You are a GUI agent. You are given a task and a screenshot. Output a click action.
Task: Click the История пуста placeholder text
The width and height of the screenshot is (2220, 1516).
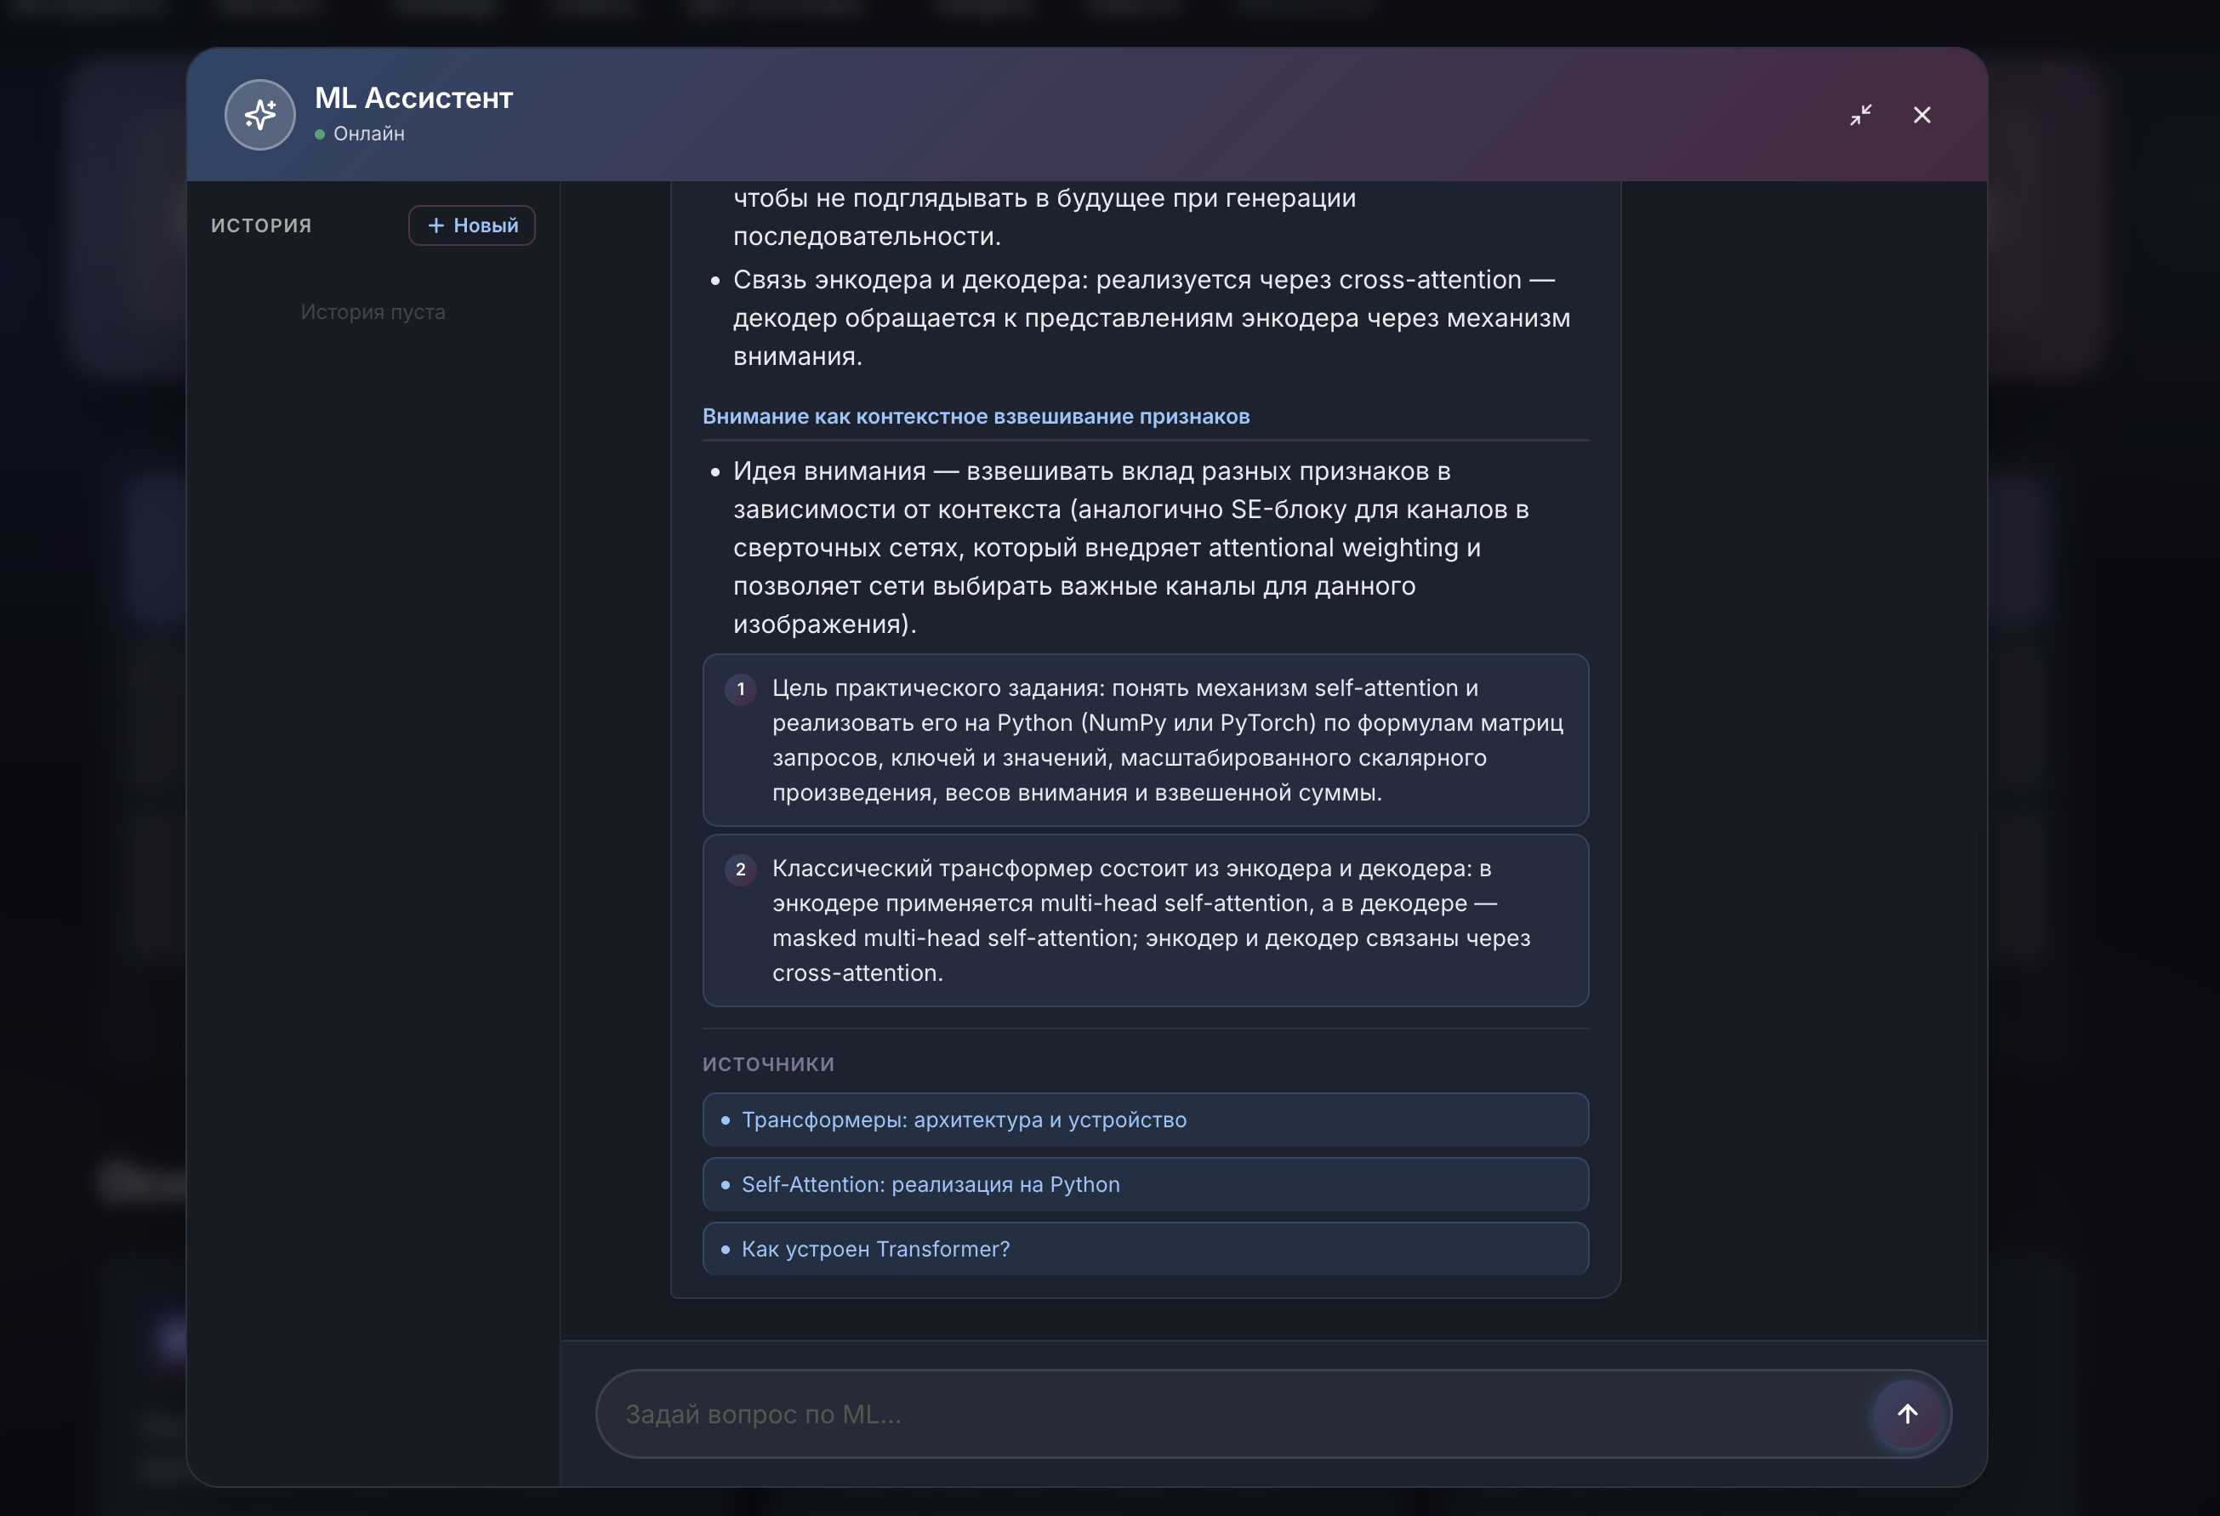tap(373, 312)
